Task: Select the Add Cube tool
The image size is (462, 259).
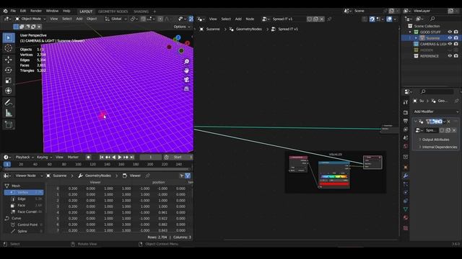Action: click(9, 124)
